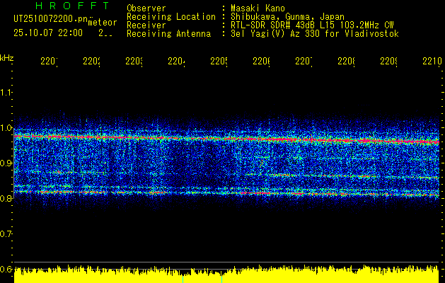445x283 pixels.
Task: Click the Receiving Location label
Action: click(171, 17)
